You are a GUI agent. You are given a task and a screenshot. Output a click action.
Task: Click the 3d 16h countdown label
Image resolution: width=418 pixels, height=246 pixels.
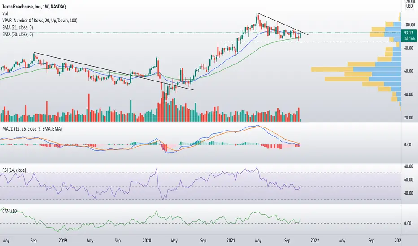point(409,38)
